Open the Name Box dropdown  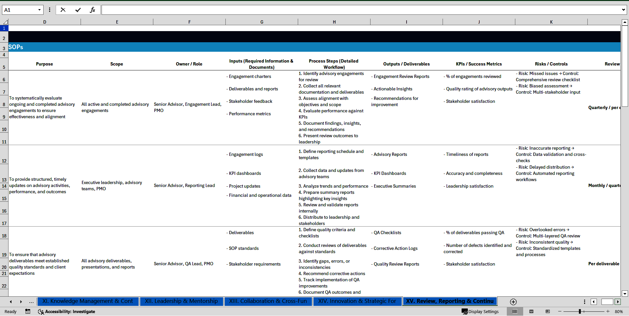pos(39,10)
